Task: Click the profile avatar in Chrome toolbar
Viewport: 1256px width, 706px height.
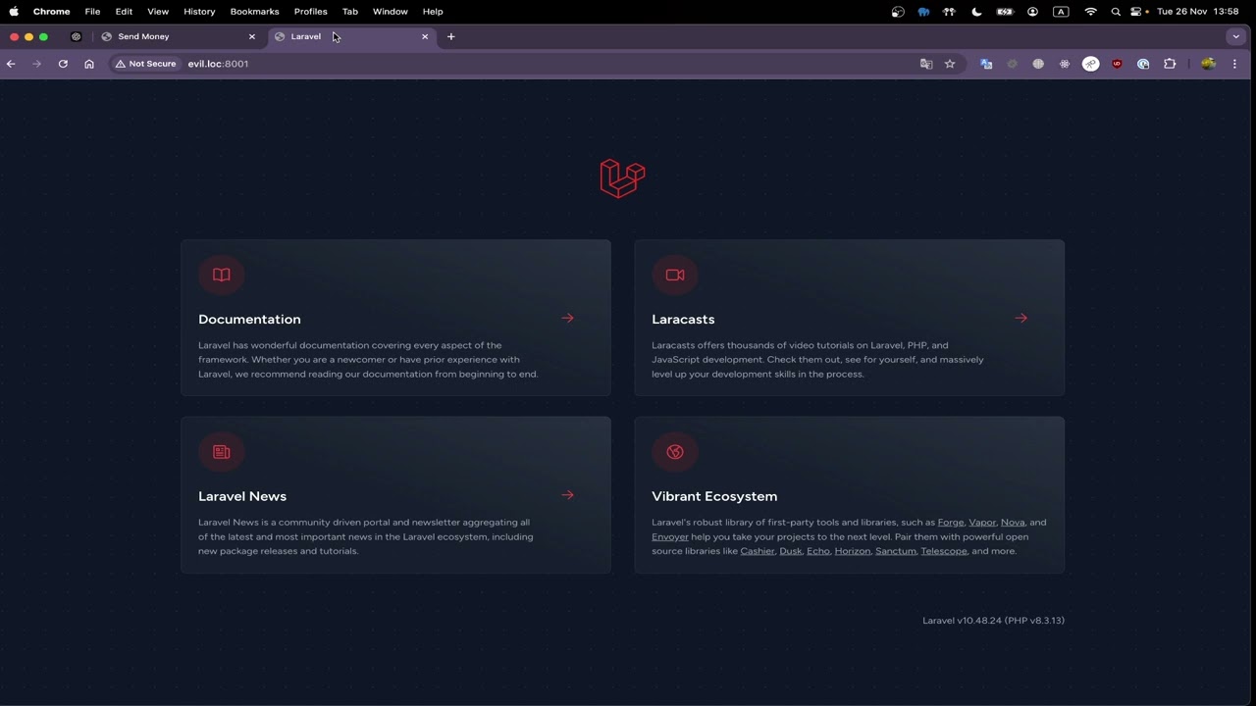Action: pyautogui.click(x=1208, y=64)
